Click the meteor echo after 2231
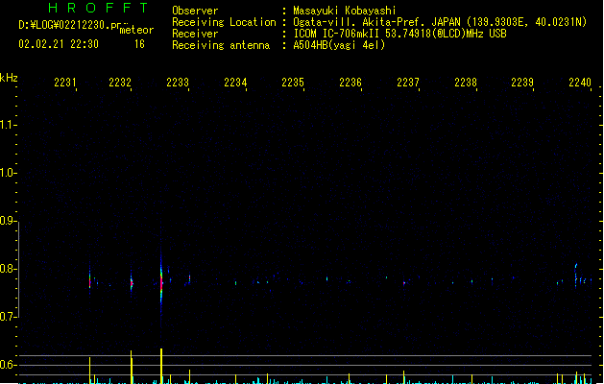The width and height of the screenshot is (604, 384). (x=89, y=281)
